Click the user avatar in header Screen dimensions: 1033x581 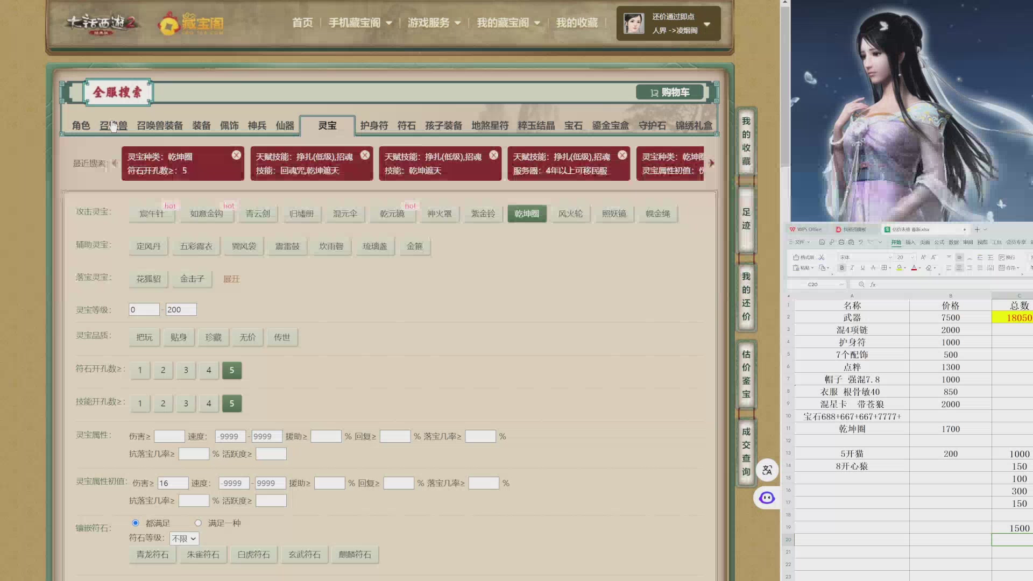pyautogui.click(x=634, y=23)
